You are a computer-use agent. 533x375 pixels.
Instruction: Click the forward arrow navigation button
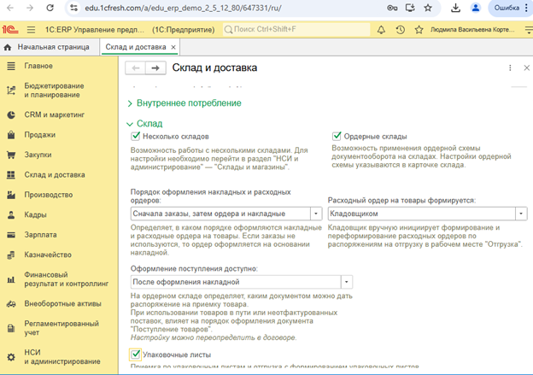pyautogui.click(x=155, y=68)
